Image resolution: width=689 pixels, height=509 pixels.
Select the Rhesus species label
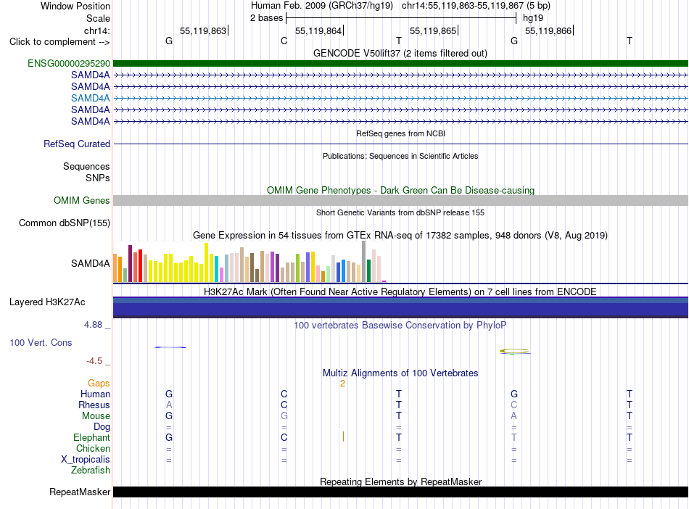coord(94,405)
